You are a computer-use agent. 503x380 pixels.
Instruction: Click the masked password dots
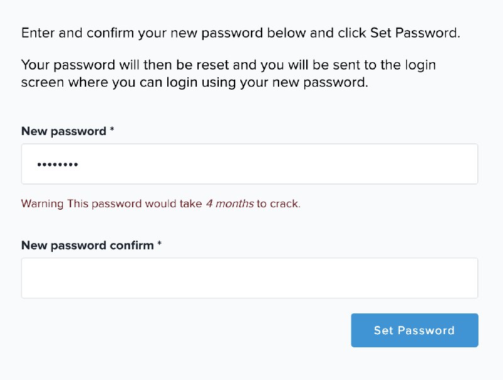(57, 165)
